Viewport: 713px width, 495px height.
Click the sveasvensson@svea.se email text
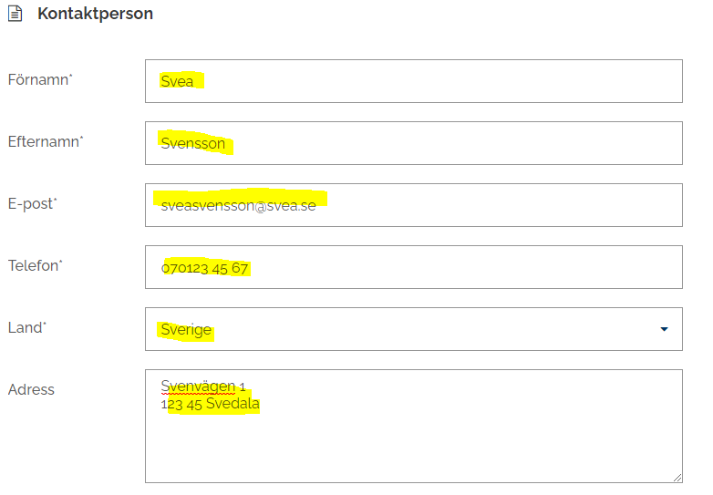(x=238, y=206)
